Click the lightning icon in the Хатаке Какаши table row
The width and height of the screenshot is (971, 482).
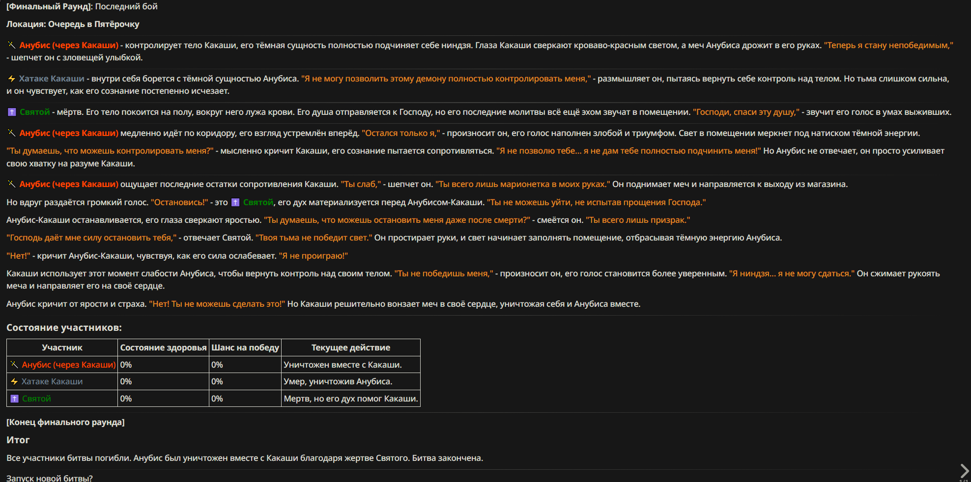(x=14, y=381)
